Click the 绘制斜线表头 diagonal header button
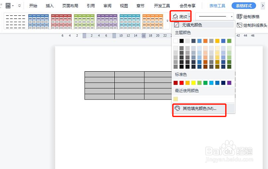Viewport: 268px width, 169px height. [252, 26]
